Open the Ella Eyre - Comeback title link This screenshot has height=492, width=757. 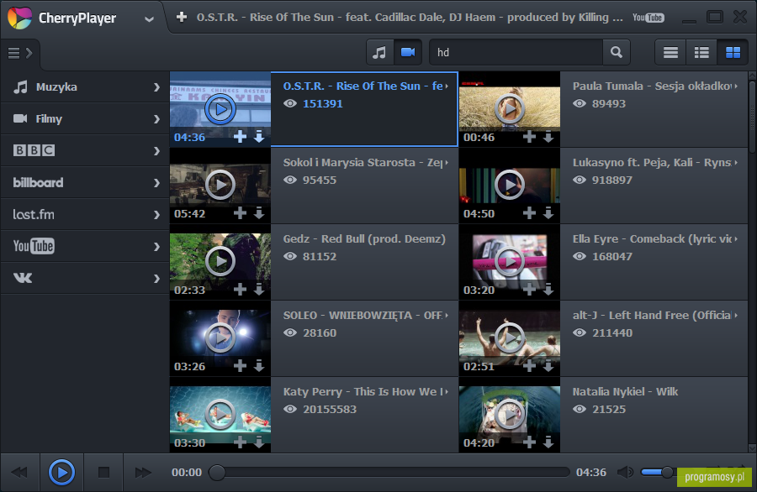[652, 239]
